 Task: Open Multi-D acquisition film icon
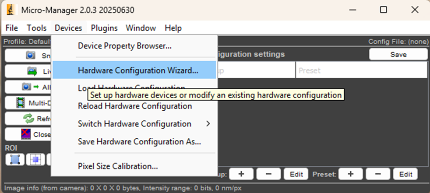pos(21,103)
